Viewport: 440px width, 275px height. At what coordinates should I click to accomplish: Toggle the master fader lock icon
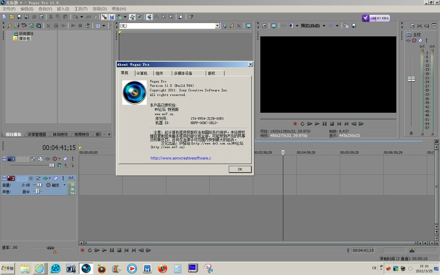pos(411,133)
